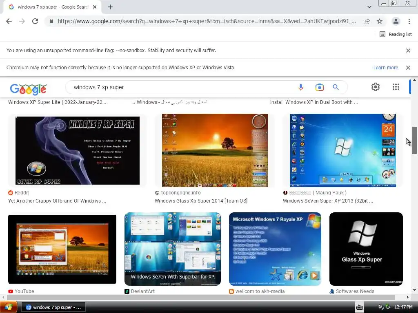The height and width of the screenshot is (313, 418).
Task: Go to the Google holiday logo homepage
Action: (x=28, y=89)
